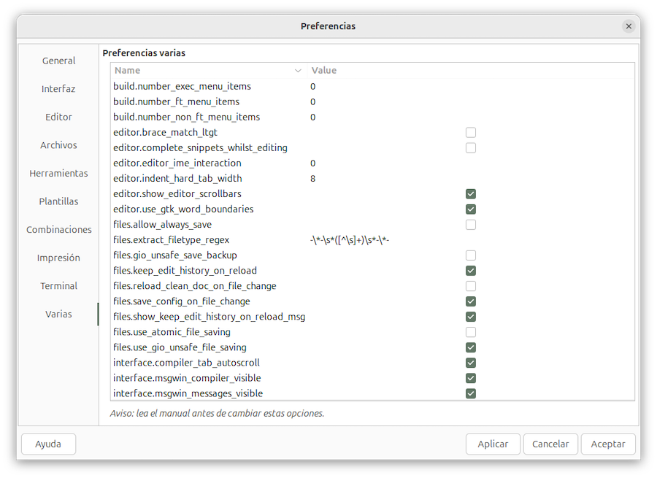
Task: Click the Name column sort arrow
Action: click(x=298, y=71)
